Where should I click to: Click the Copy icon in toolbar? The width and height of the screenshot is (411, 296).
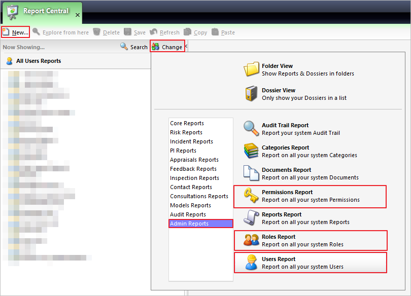[x=187, y=32]
